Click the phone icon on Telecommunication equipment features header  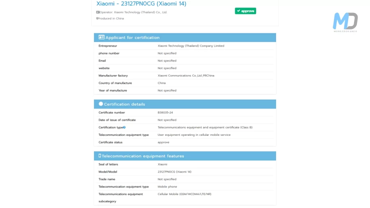[101, 156]
